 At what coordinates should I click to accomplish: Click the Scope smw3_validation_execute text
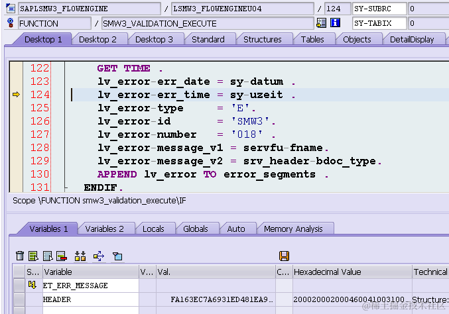point(99,201)
